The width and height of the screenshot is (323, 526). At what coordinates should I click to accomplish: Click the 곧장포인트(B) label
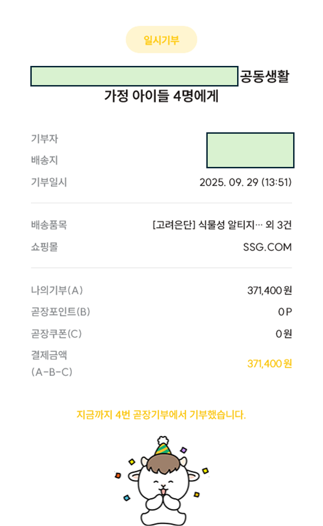click(x=61, y=312)
